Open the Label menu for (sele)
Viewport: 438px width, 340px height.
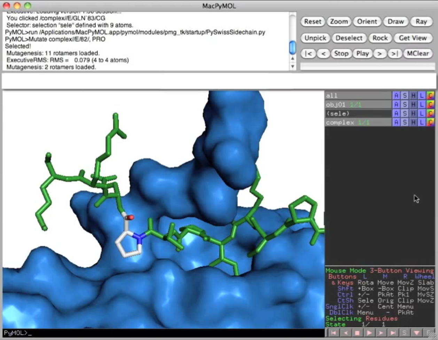click(x=422, y=113)
